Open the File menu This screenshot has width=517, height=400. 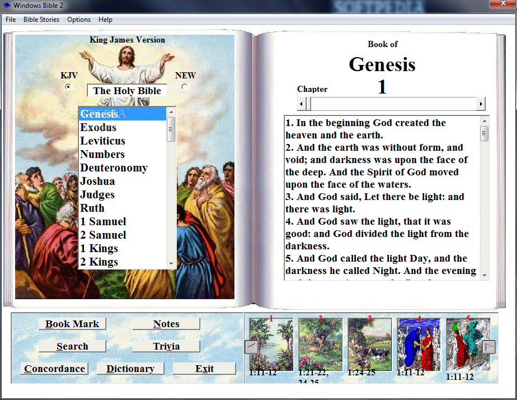point(11,20)
